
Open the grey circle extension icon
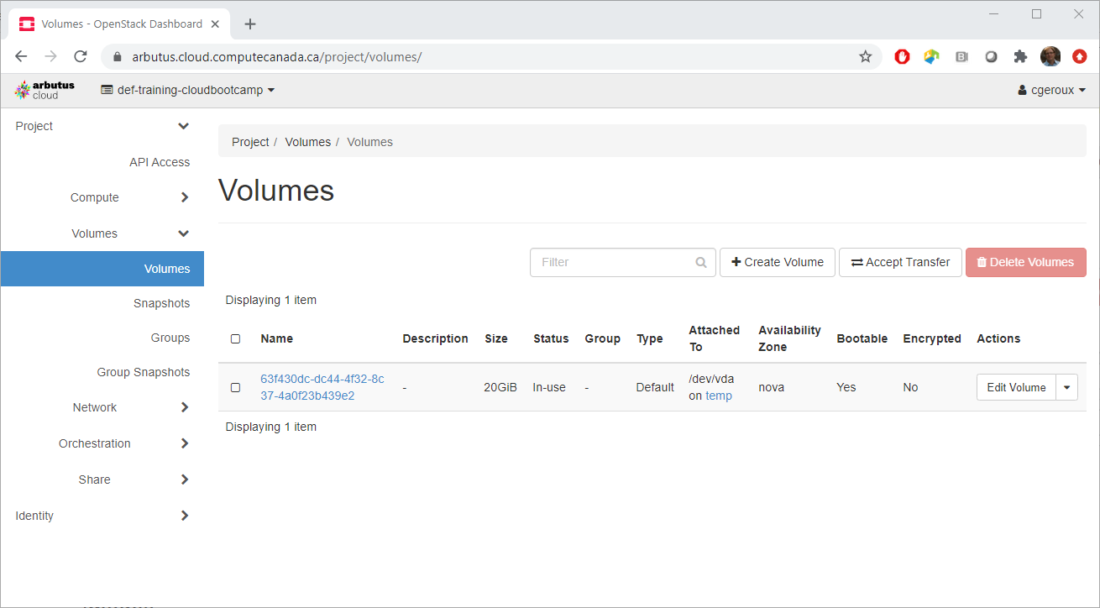pos(991,56)
